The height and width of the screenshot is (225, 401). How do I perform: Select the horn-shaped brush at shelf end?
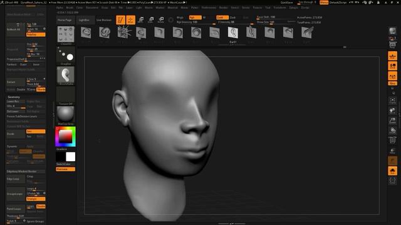coord(306,33)
